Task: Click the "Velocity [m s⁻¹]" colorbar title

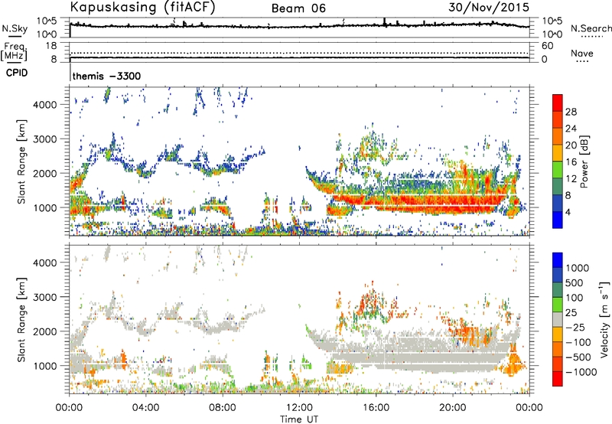Action: 605,319
